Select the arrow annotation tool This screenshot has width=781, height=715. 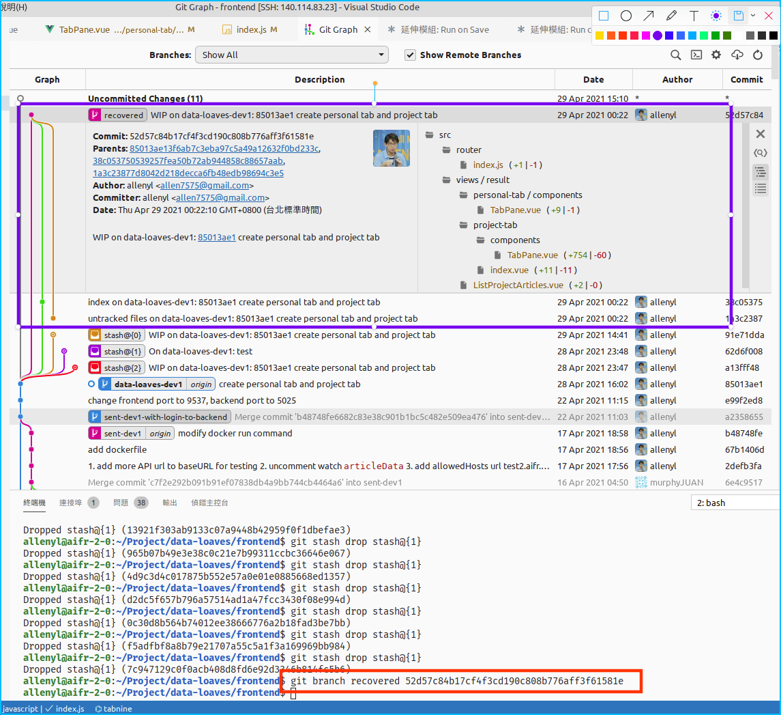click(x=649, y=16)
